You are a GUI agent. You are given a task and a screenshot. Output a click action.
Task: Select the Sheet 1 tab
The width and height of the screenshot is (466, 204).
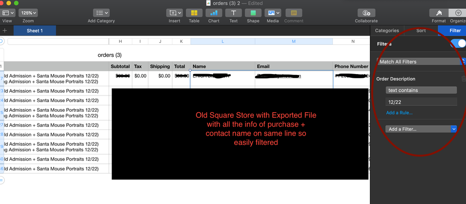coord(35,31)
